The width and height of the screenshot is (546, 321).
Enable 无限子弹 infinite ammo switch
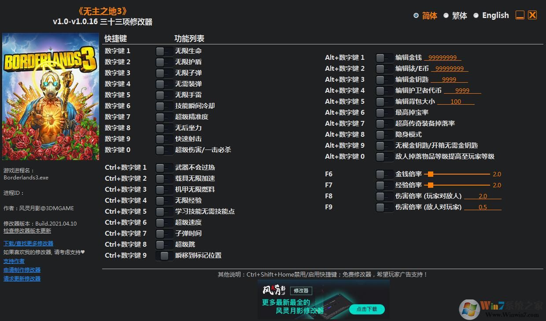click(x=164, y=73)
